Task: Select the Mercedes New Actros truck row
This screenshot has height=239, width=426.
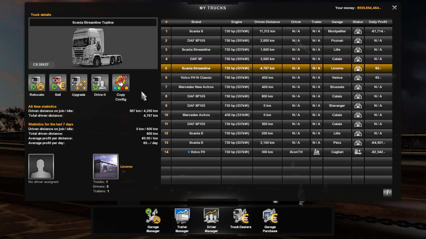Action: tap(196, 87)
